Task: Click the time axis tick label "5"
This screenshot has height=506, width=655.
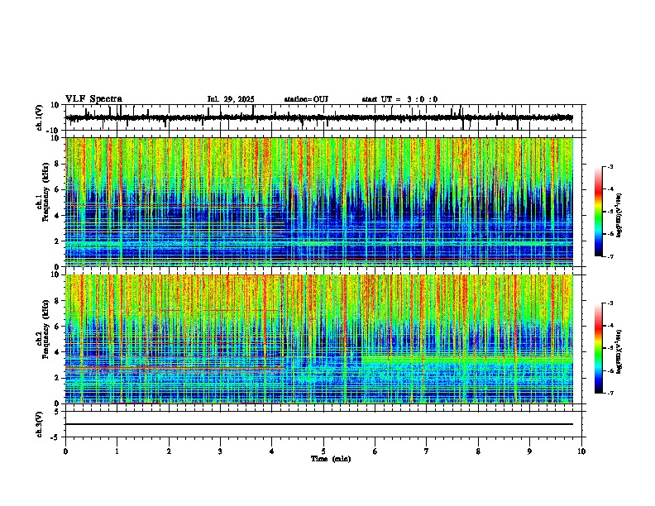Action: pyautogui.click(x=323, y=451)
